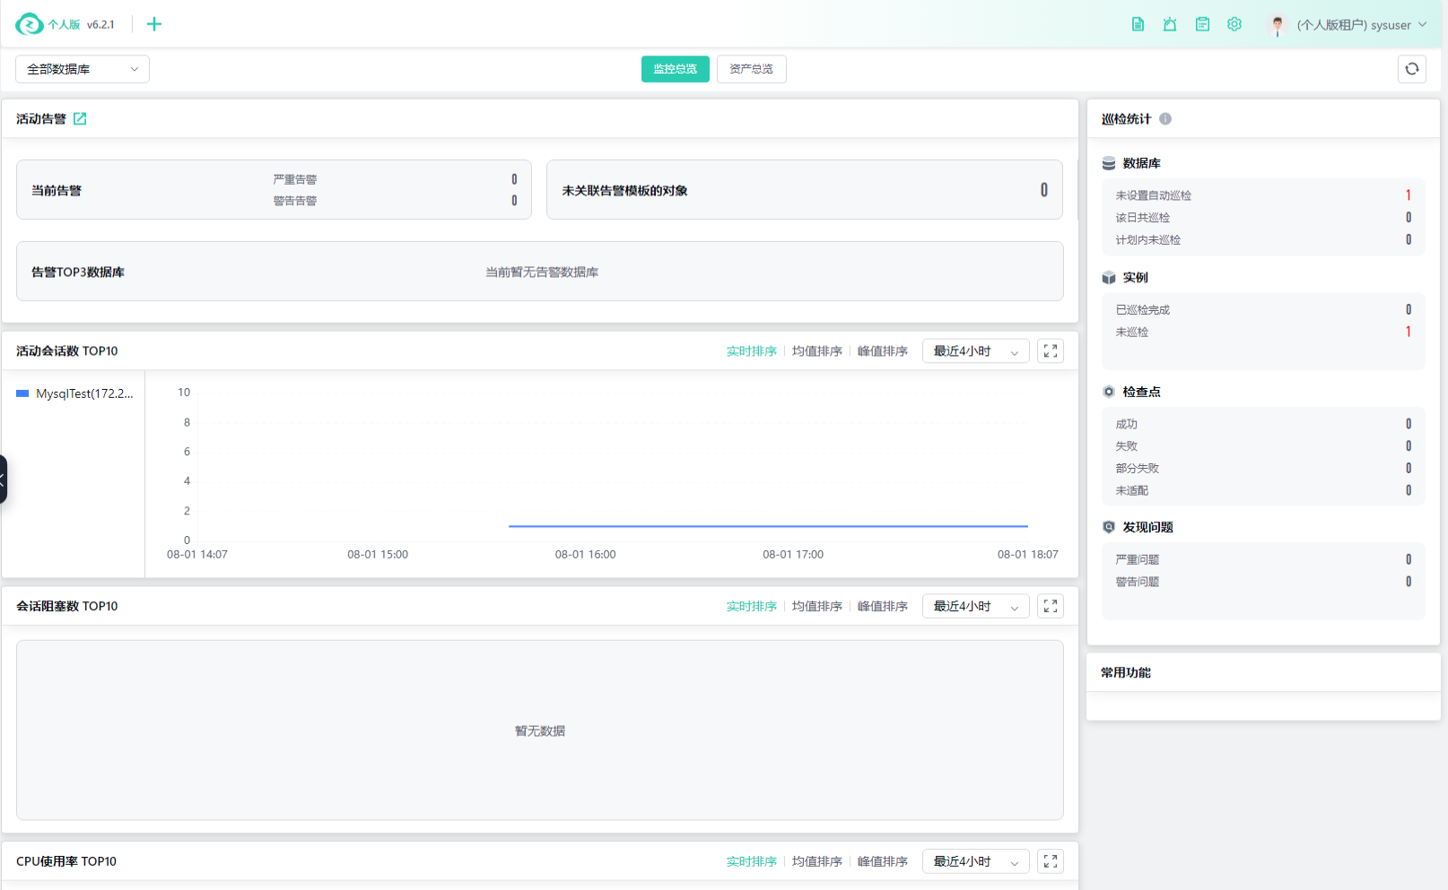Select 均值排序 for 活动会话数 TOP10
This screenshot has height=890, width=1448.
click(817, 351)
